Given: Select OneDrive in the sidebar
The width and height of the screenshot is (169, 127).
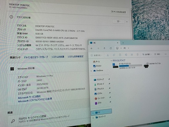Looking at the screenshot, I should tap(98, 70).
